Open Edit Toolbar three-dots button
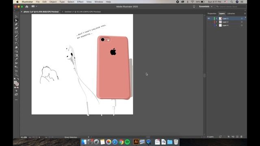 pos(16,100)
